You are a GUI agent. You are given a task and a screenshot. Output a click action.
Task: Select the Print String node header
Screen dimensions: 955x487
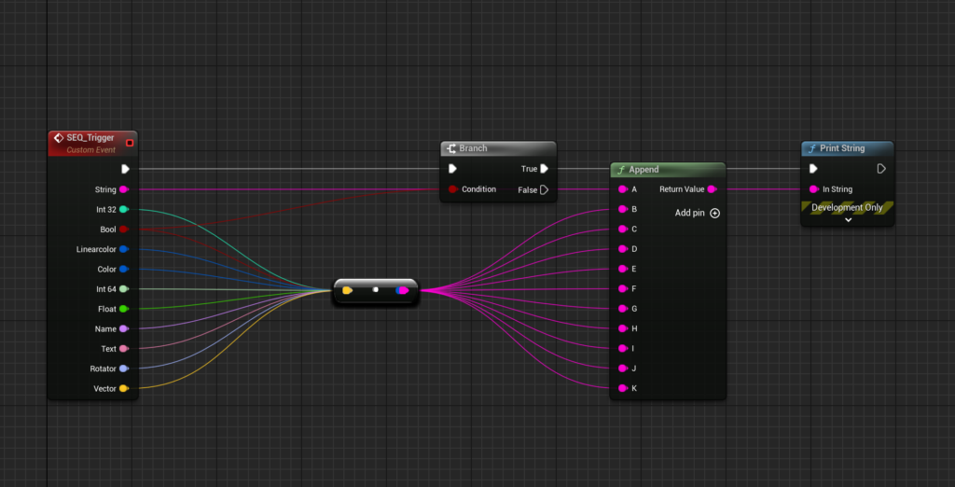[847, 148]
